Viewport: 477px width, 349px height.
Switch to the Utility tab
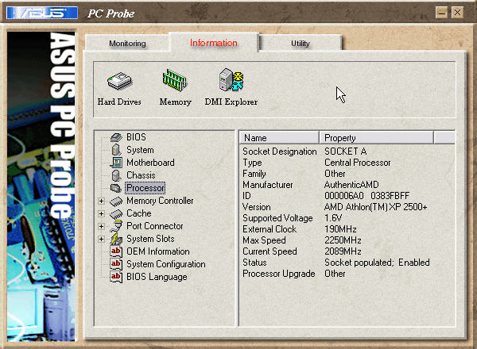click(x=301, y=44)
